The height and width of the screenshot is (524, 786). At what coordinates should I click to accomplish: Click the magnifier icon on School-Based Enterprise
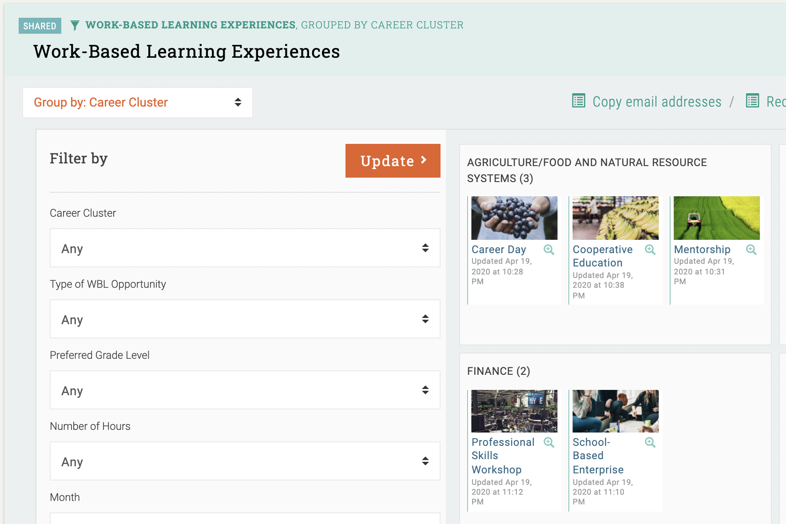pyautogui.click(x=651, y=442)
